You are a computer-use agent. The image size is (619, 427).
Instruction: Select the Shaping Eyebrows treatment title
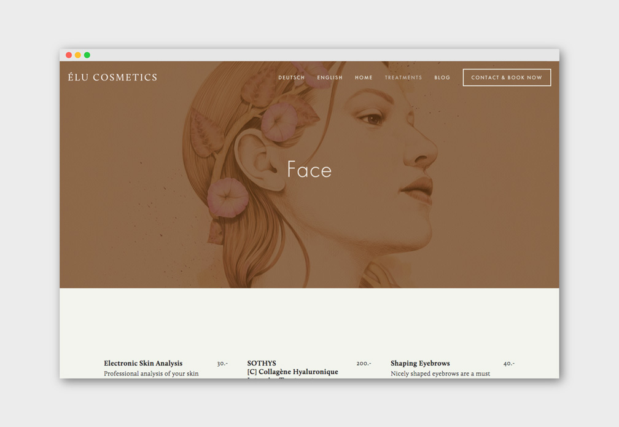click(420, 363)
